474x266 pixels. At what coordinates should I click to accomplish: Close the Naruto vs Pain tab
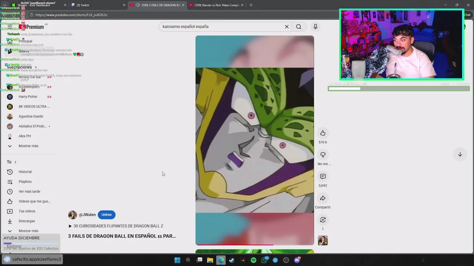pyautogui.click(x=242, y=5)
